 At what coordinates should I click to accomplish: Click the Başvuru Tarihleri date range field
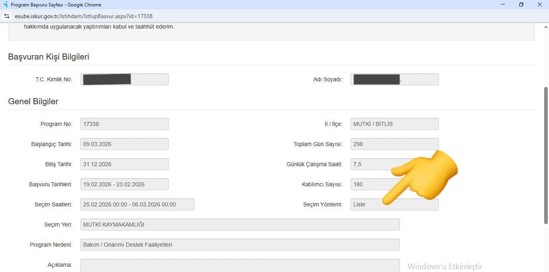coord(124,184)
